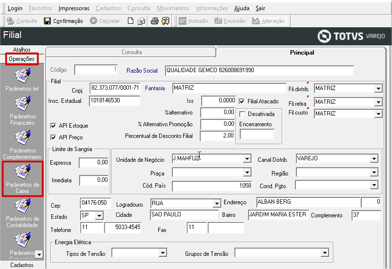Click the blank new page toolbar icon
Image resolution: width=392 pixels, height=269 pixels.
click(130, 21)
